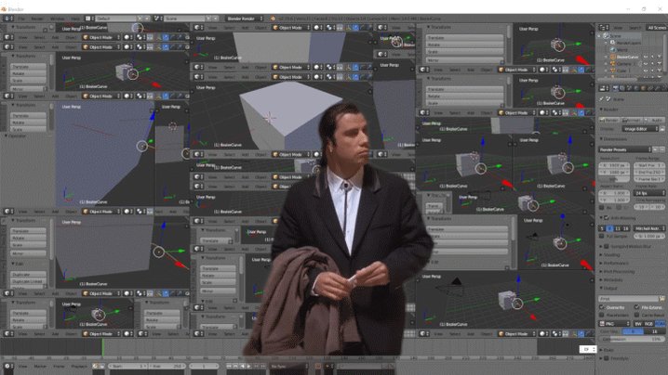The width and height of the screenshot is (668, 375).
Task: Enable the Freestyle checkbox
Action: point(607,358)
